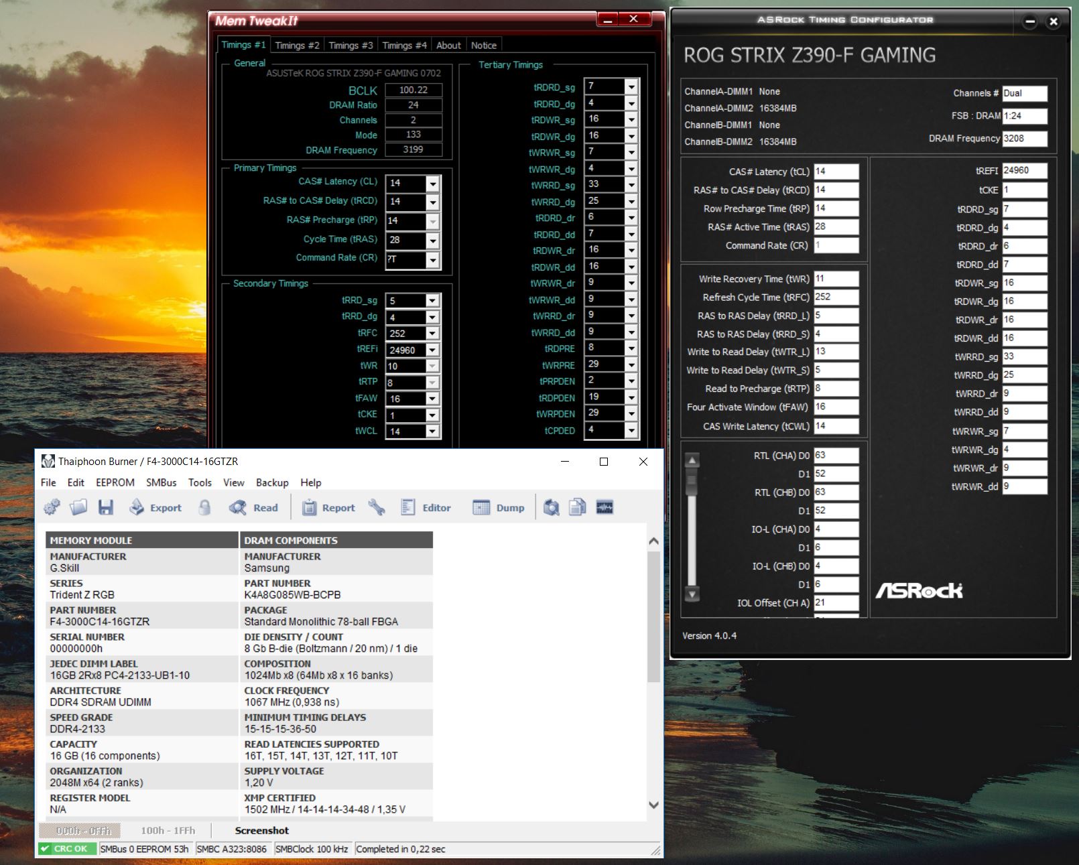The height and width of the screenshot is (865, 1079).
Task: Switch to the Timings #3 tab
Action: point(351,46)
